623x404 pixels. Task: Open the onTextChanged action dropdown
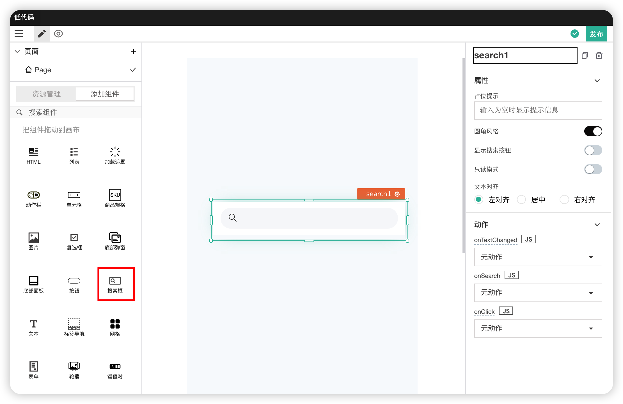point(538,257)
